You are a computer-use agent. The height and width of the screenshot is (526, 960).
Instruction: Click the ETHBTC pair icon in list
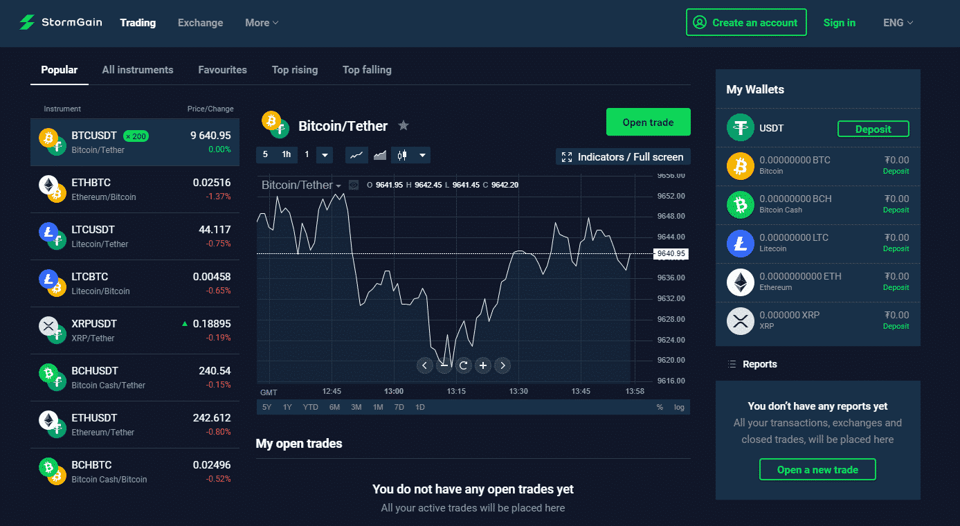point(52,188)
